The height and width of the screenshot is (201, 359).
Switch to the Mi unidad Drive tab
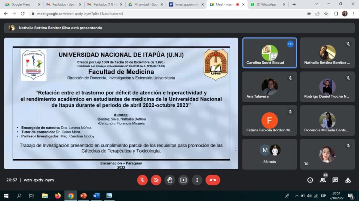[144, 5]
